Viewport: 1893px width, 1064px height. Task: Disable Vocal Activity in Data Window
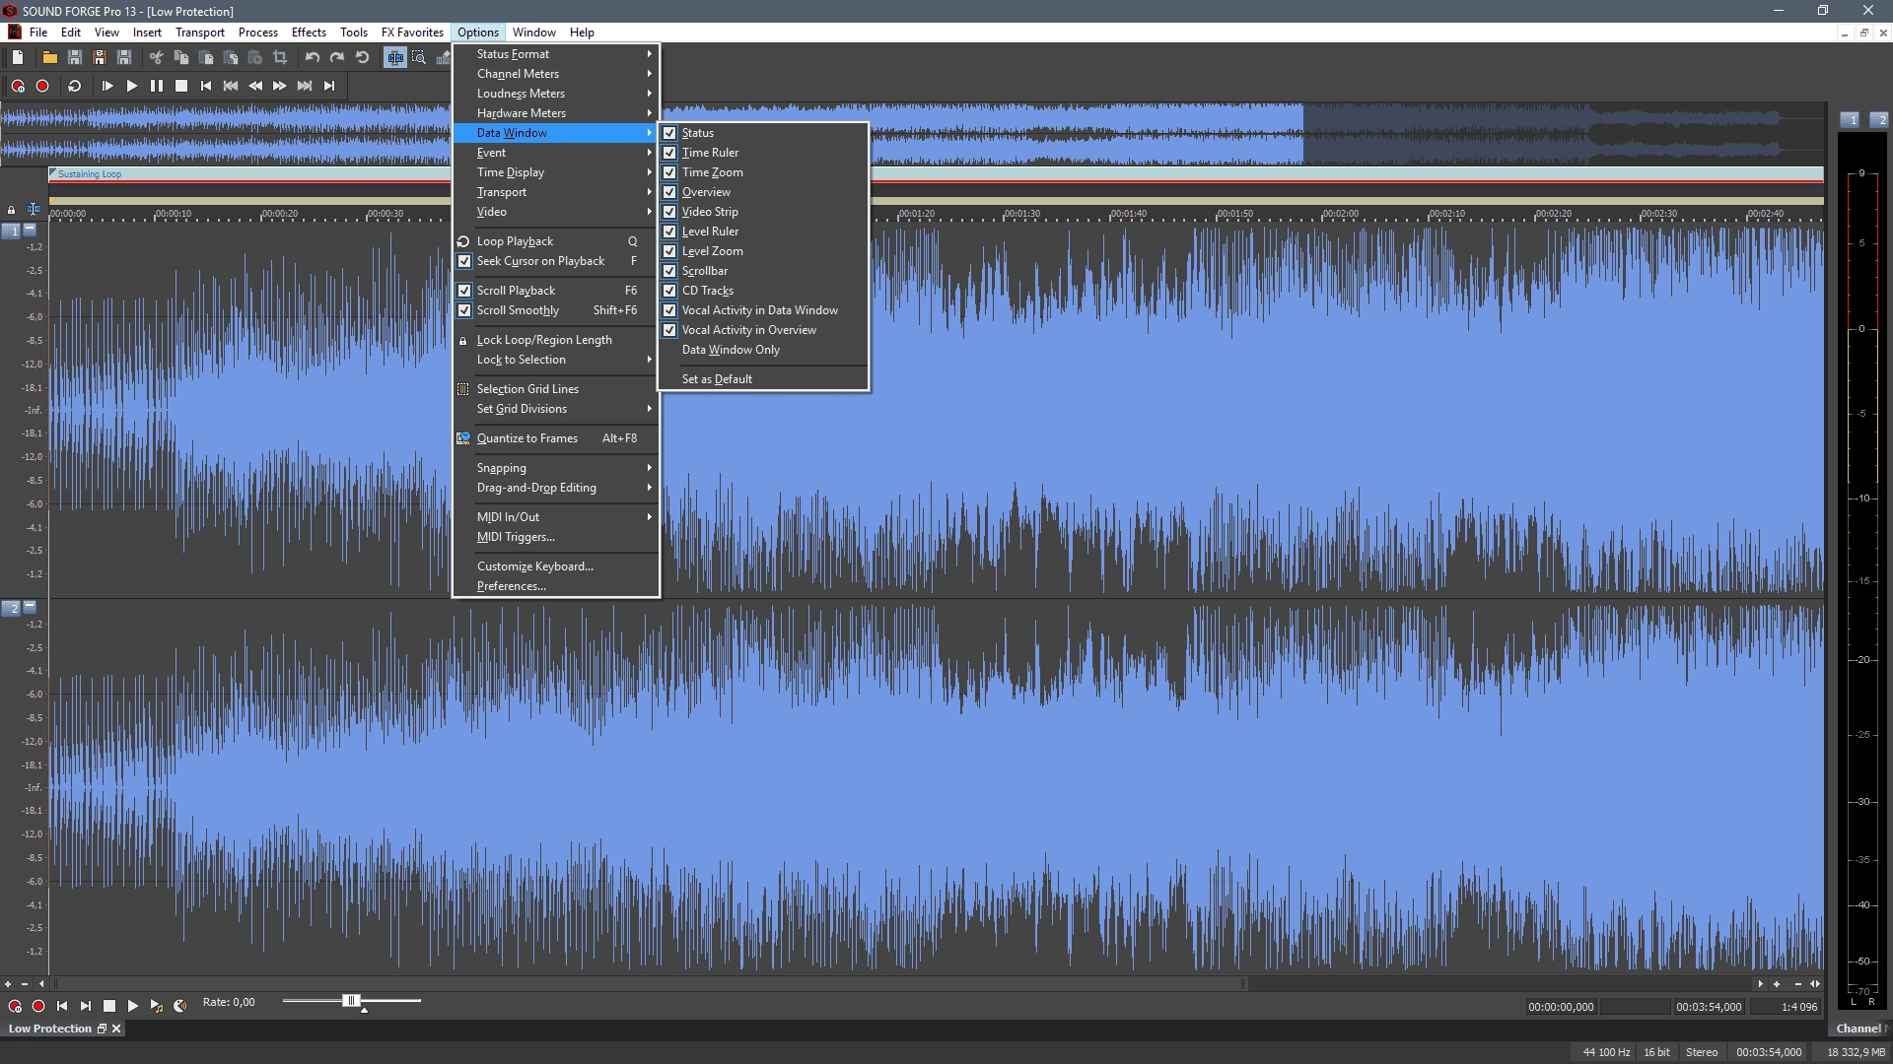click(669, 310)
